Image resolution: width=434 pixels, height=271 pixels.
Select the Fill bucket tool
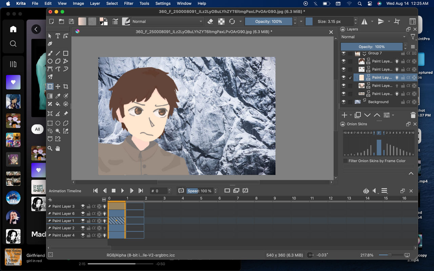(x=58, y=104)
